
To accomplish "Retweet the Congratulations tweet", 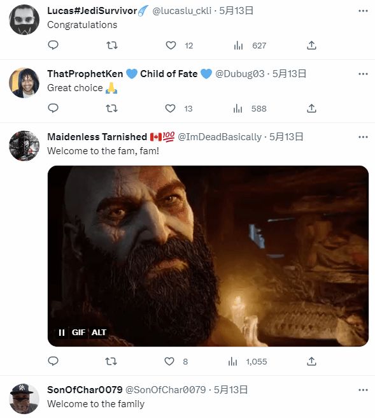I will tap(112, 45).
